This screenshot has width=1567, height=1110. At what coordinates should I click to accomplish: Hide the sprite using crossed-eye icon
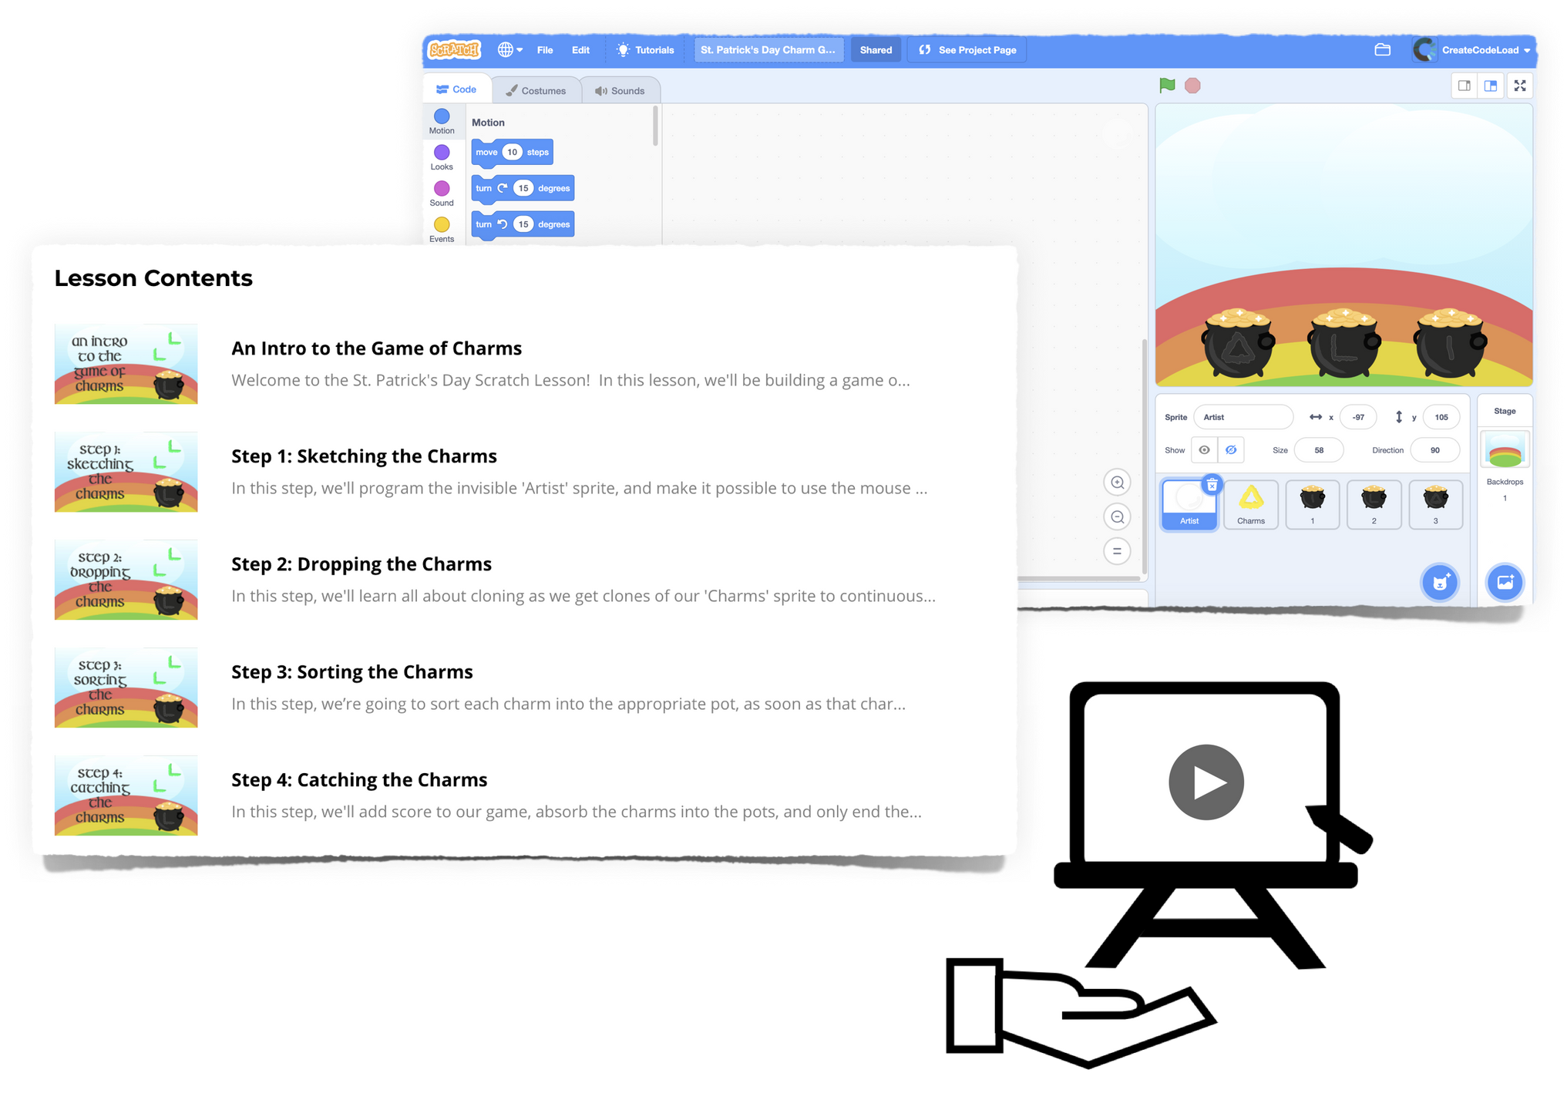coord(1231,450)
